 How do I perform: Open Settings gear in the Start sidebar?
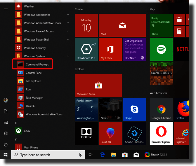6,134
